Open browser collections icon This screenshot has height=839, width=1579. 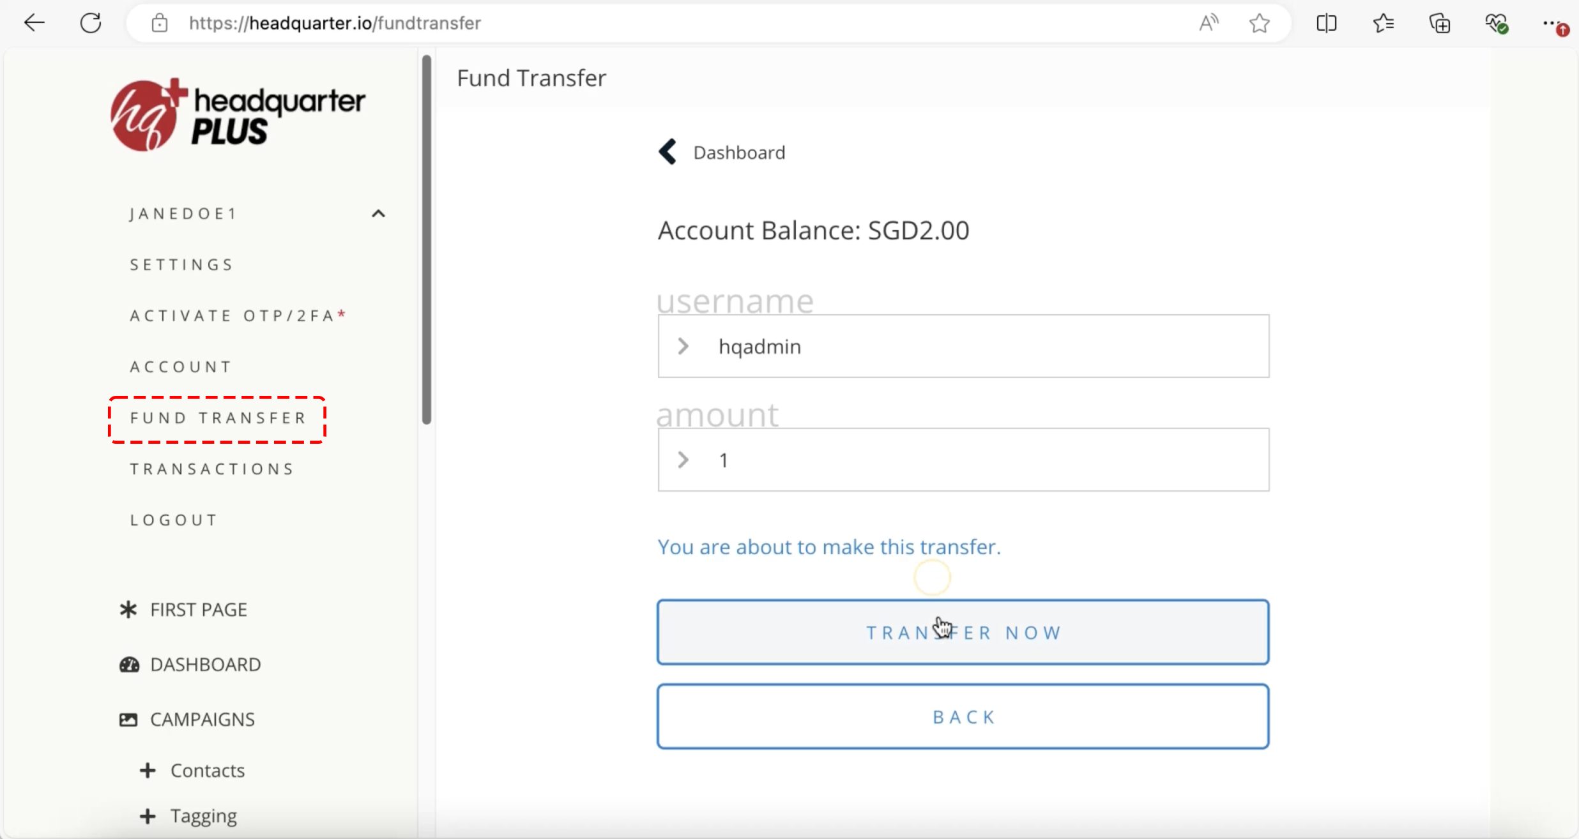[1440, 23]
